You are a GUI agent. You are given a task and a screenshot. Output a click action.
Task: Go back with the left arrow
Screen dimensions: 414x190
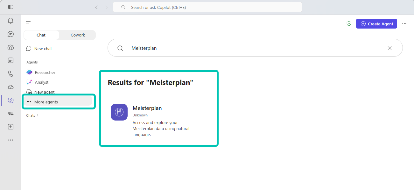tap(96, 7)
